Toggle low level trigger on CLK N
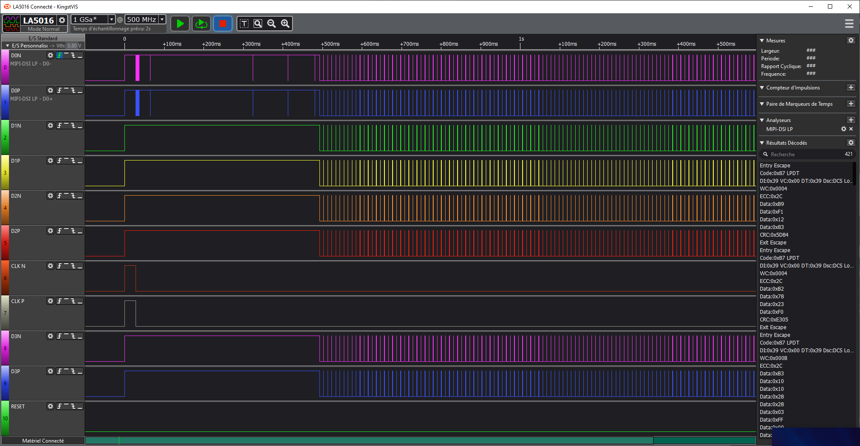Screen dimensions: 860x446 [x=80, y=266]
